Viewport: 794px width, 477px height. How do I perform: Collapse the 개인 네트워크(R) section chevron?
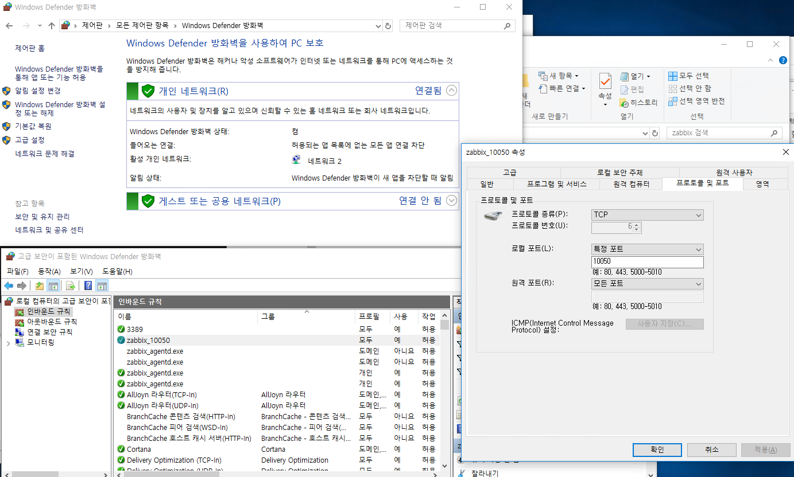451,91
